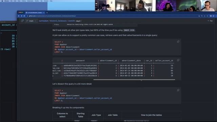Image resolution: width=217 pixels, height=122 pixels.
Task: Click the seller_account_id value 59 in browser table
Action: pyautogui.click(x=172, y=65)
